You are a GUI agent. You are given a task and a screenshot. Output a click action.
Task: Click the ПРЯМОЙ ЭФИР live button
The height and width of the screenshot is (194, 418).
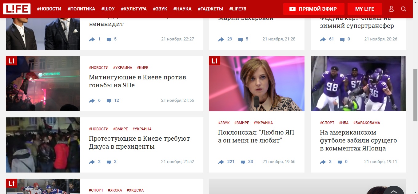click(313, 9)
